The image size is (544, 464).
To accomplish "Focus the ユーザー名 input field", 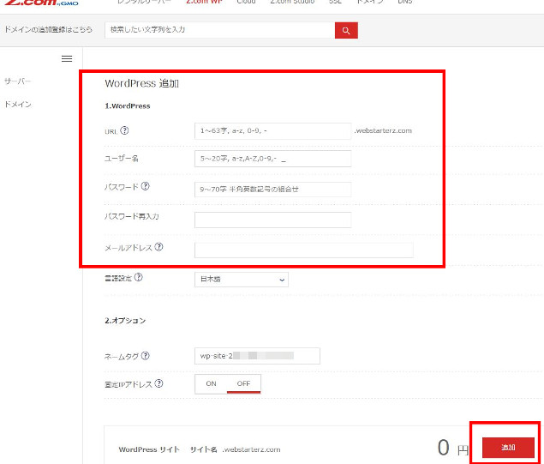I will 272,159.
